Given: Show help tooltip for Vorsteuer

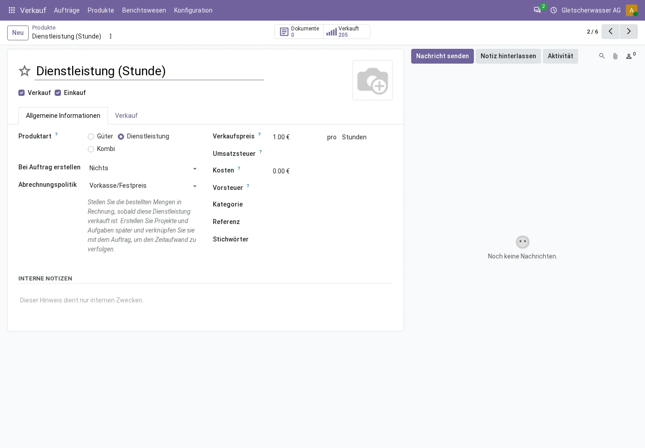Looking at the screenshot, I should point(248,186).
